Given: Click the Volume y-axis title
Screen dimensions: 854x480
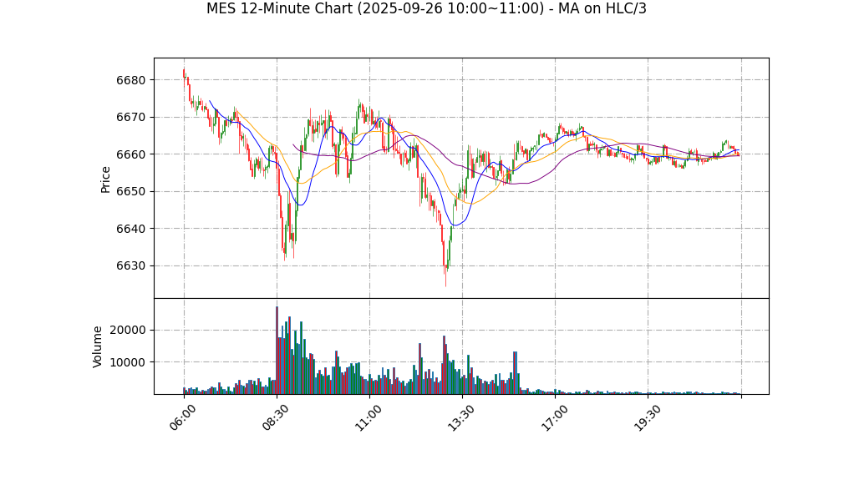Looking at the screenshot, I should tap(98, 347).
